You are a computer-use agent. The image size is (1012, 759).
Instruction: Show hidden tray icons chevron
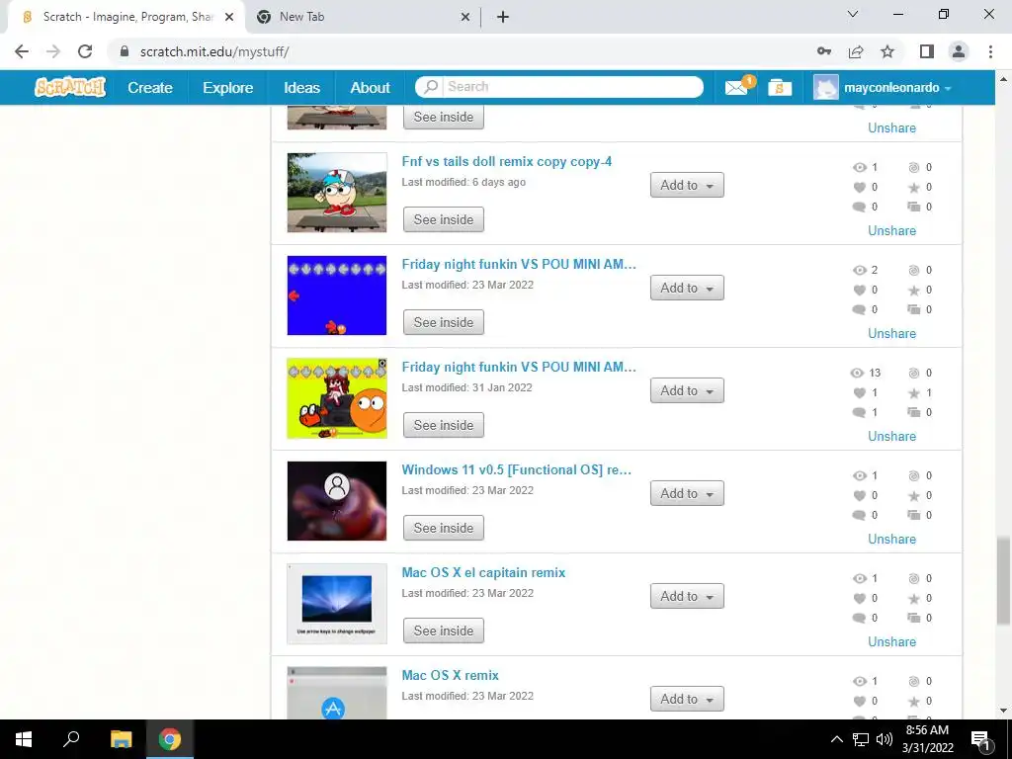(836, 739)
